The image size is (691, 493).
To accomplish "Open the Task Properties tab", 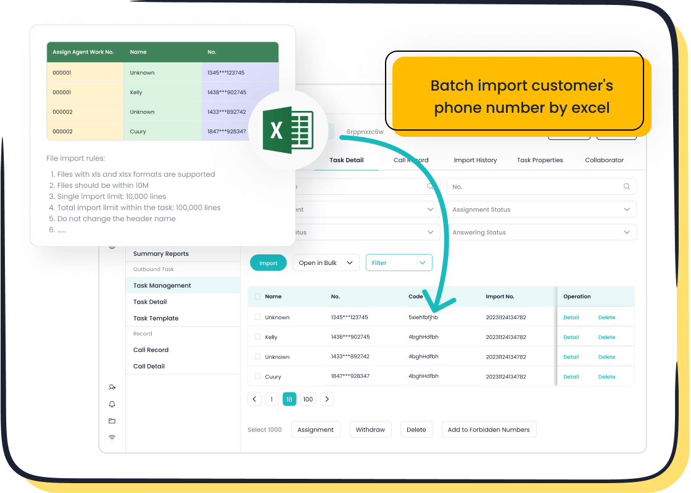I will [x=540, y=160].
